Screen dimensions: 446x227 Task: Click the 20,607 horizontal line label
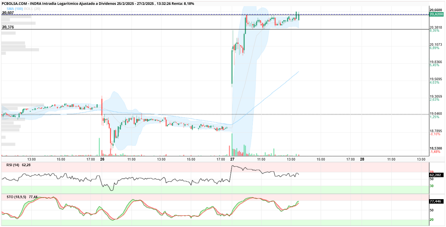pyautogui.click(x=8, y=13)
